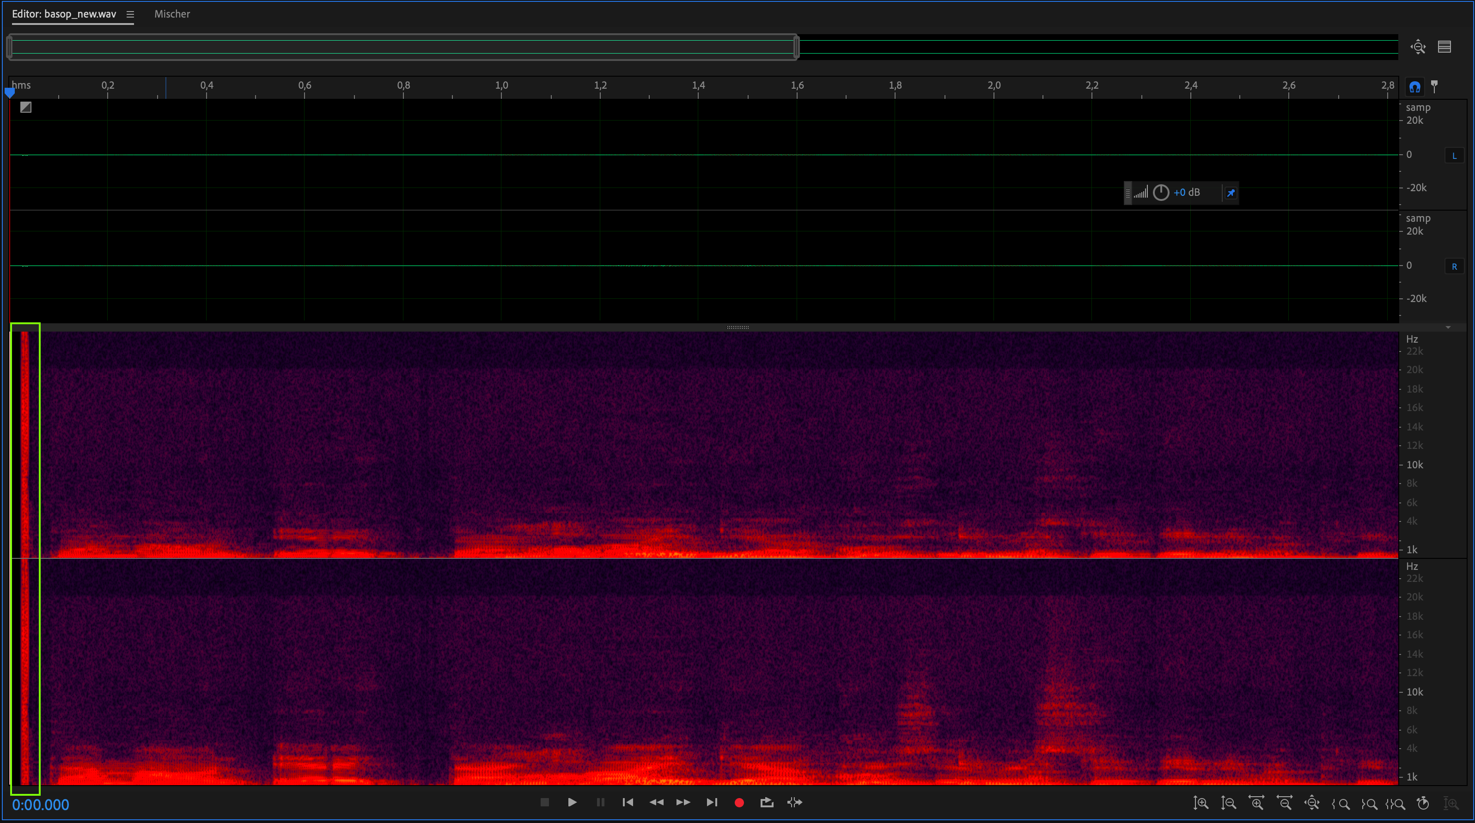Viewport: 1475px width, 823px height.
Task: Zoom to selection in point
Action: coord(1341,804)
